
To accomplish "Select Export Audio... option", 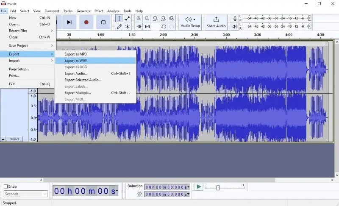I will tap(96, 73).
